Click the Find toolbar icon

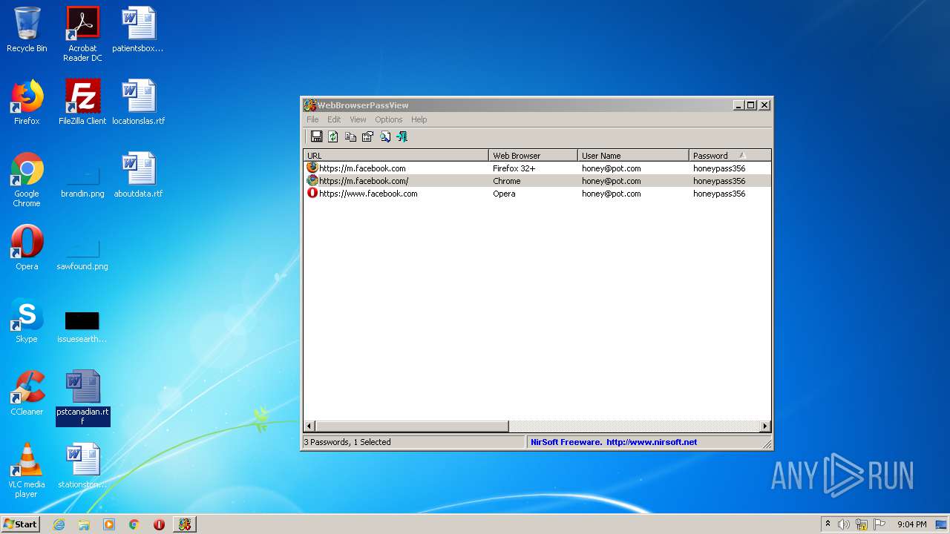[x=385, y=136]
